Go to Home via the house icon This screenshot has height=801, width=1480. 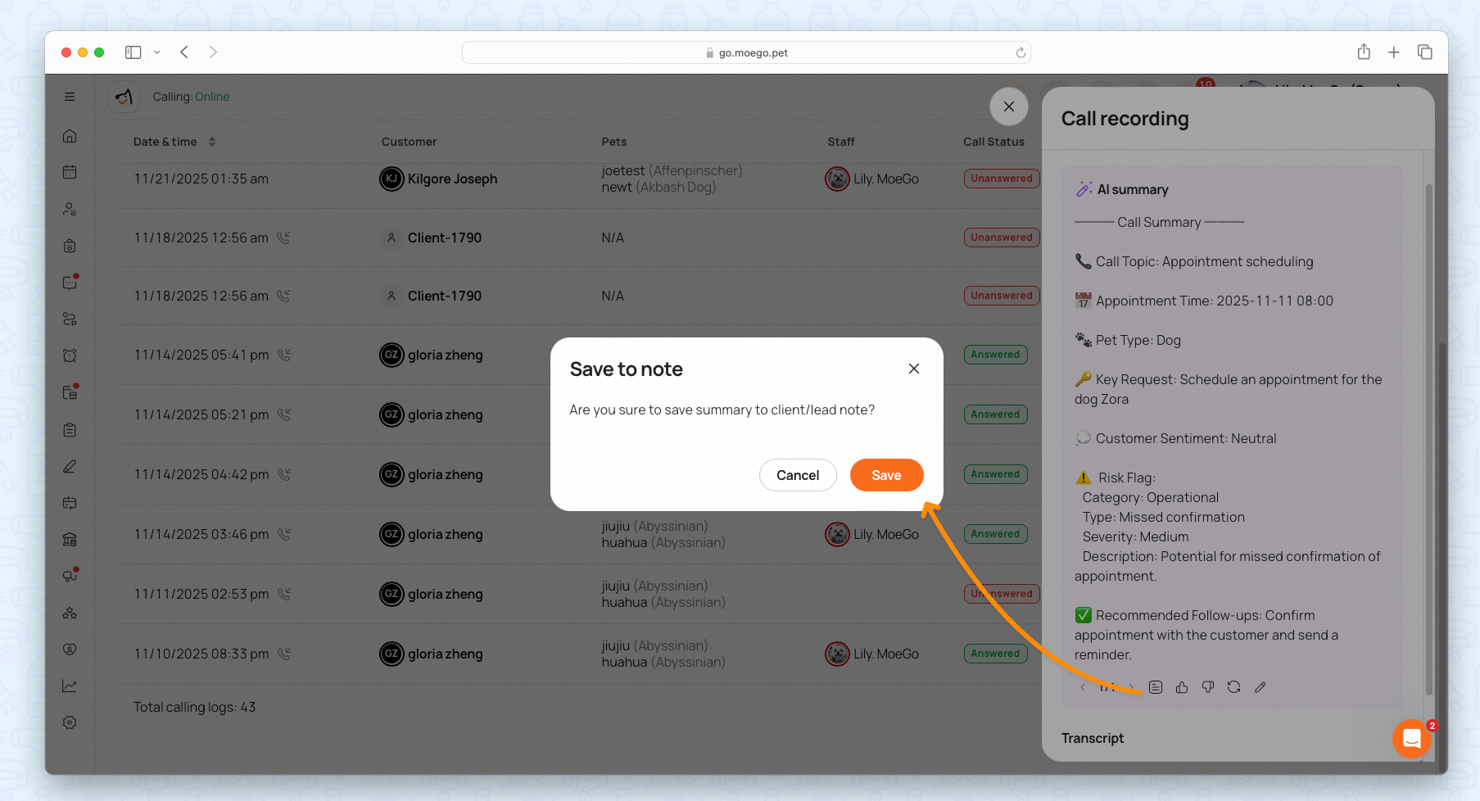pyautogui.click(x=70, y=136)
